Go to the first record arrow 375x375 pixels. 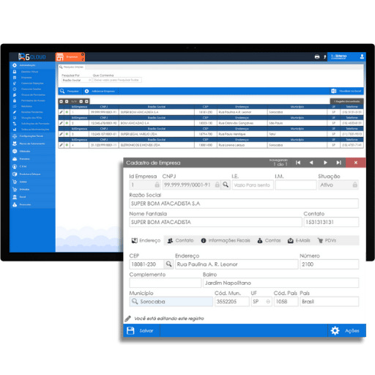tap(298, 163)
